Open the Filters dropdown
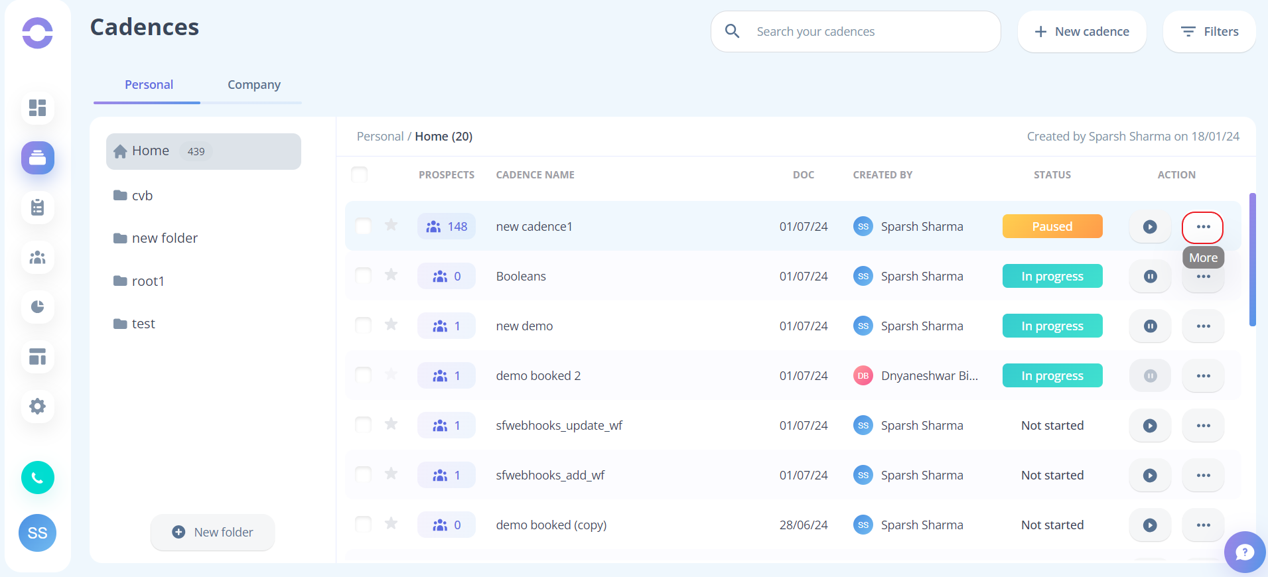 tap(1209, 32)
